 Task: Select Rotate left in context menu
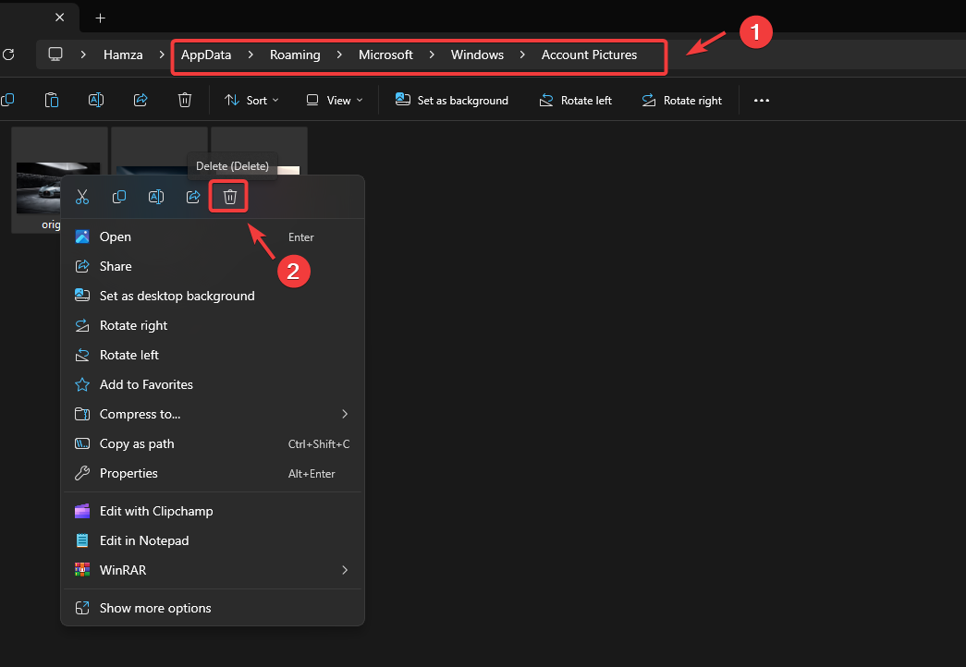click(213, 356)
